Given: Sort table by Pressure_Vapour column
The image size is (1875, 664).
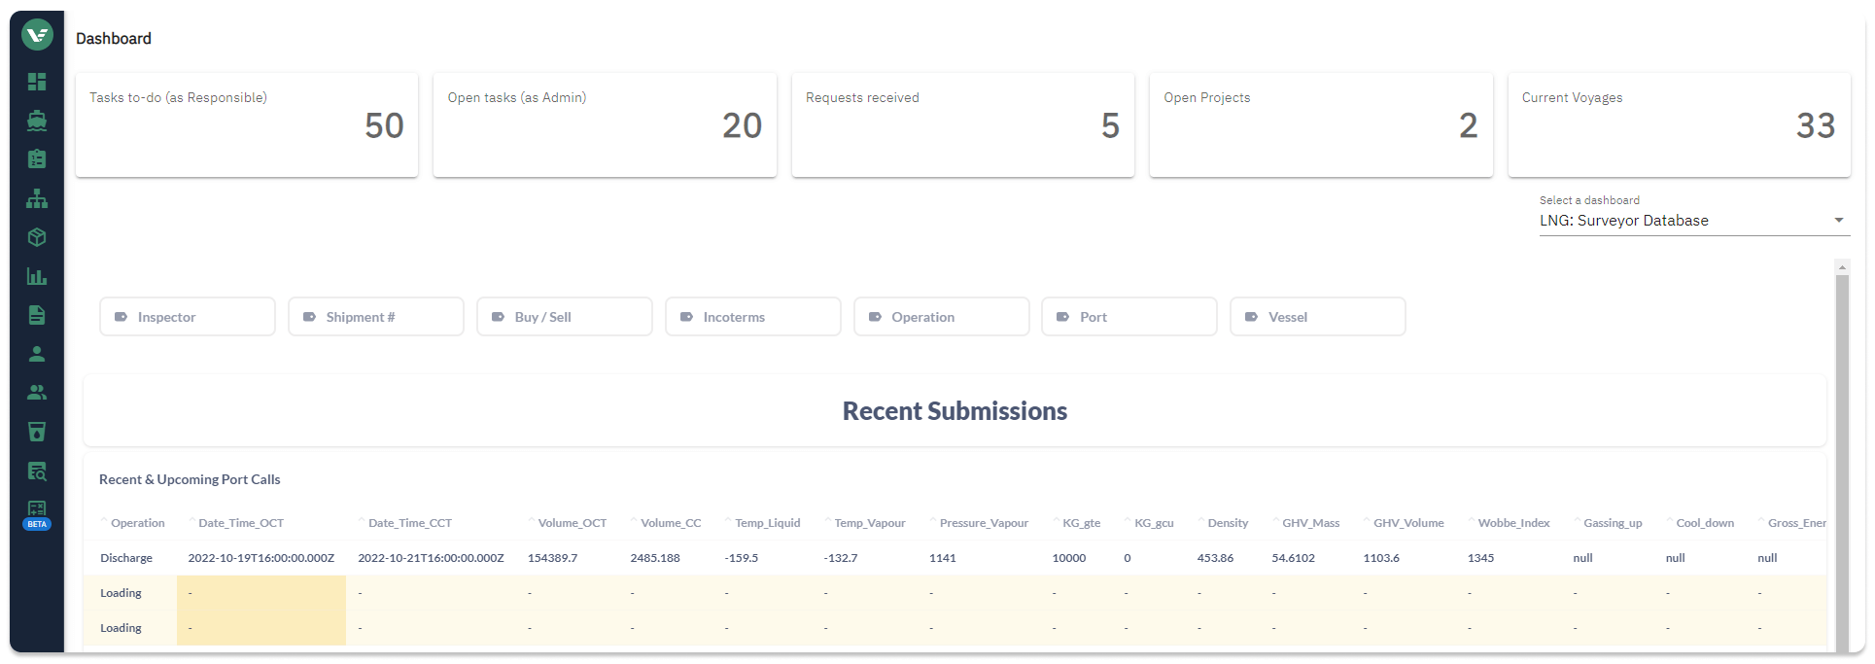Looking at the screenshot, I should coord(984,523).
